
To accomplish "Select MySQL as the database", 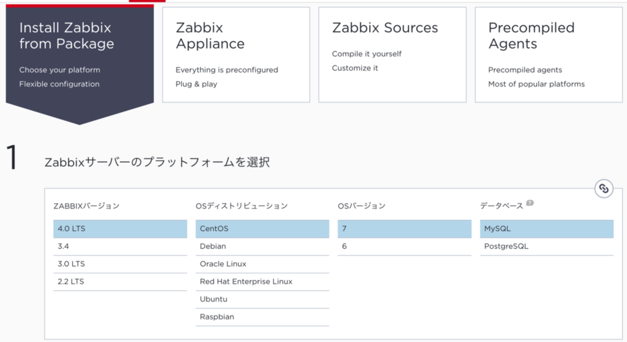I will coord(546,229).
